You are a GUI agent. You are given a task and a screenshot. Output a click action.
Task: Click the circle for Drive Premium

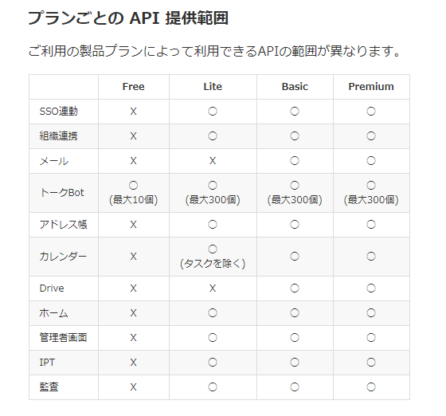[x=371, y=288]
